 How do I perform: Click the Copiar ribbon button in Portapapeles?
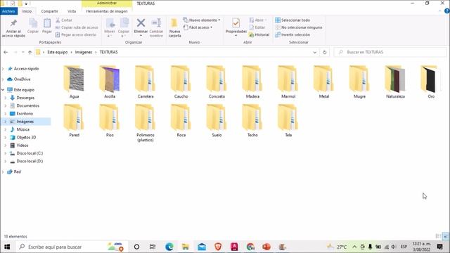pos(33,26)
